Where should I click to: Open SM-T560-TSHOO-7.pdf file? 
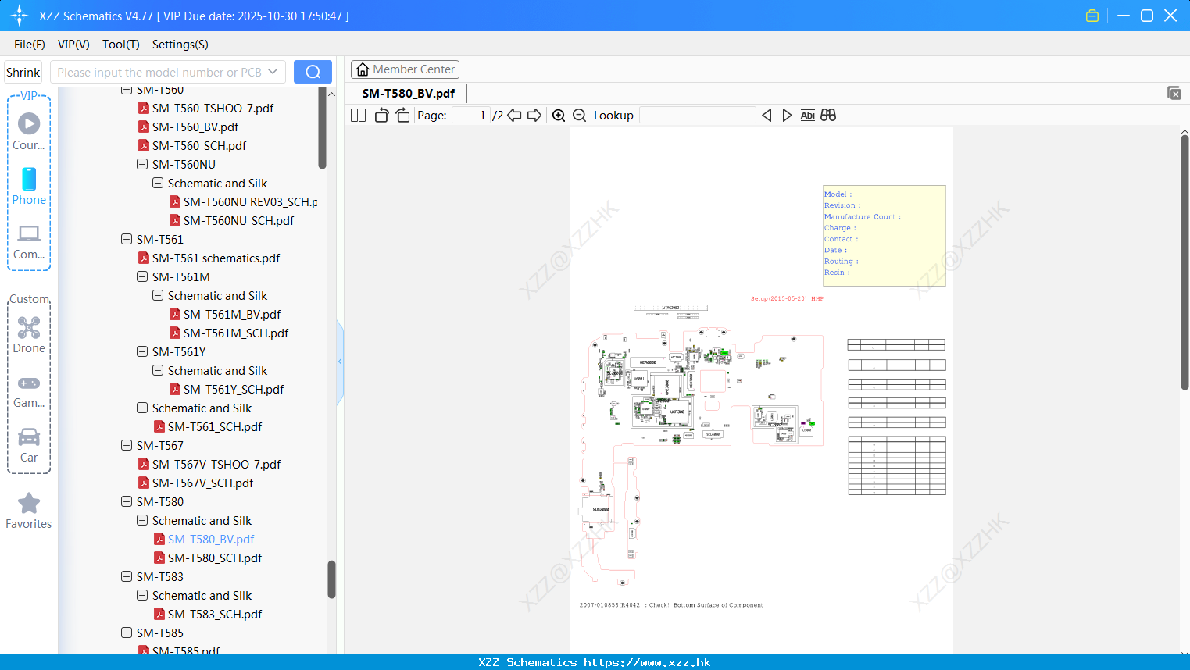click(x=213, y=108)
